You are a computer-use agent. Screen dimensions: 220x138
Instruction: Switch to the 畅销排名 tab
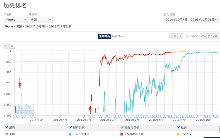click(x=117, y=36)
